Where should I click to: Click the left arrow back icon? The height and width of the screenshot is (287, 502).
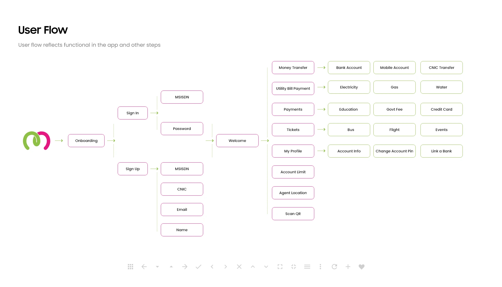pos(144,267)
